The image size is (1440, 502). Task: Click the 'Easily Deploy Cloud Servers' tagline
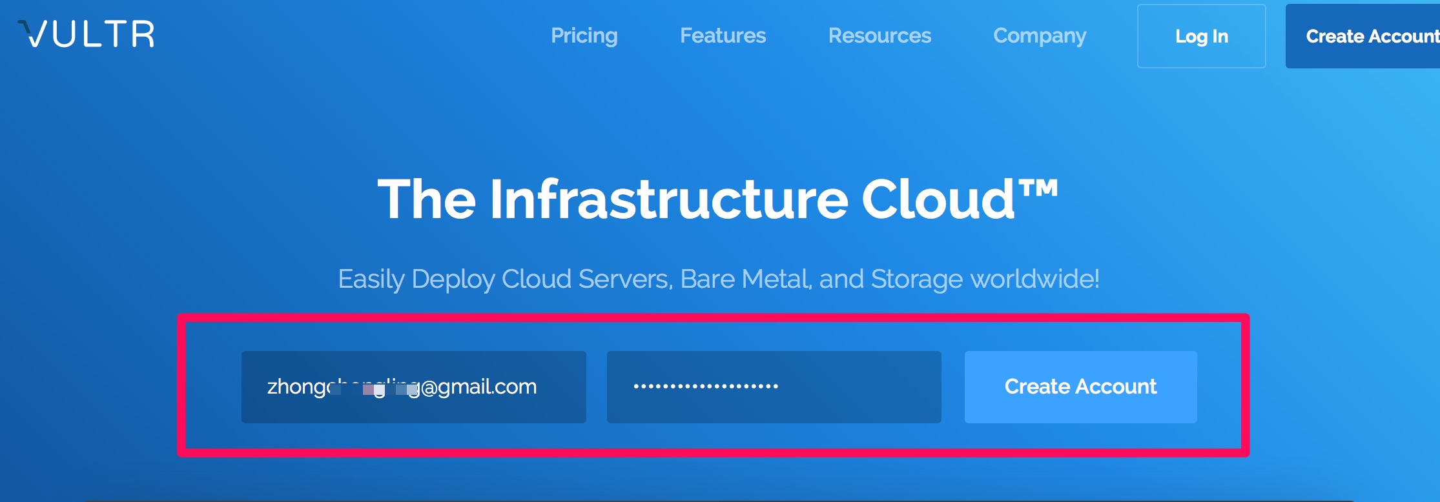pyautogui.click(x=719, y=279)
